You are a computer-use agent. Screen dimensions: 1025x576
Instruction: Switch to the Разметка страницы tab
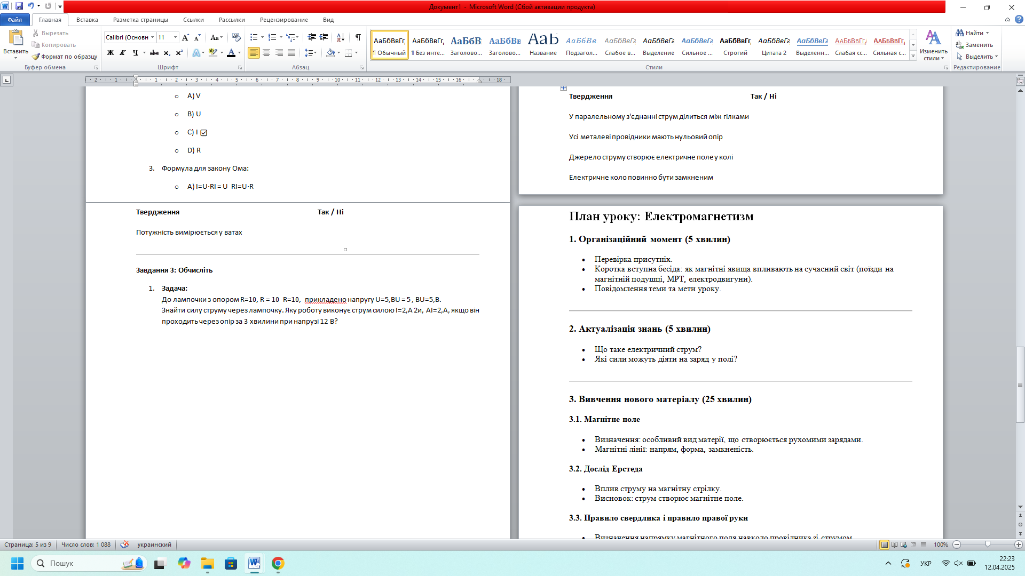tap(140, 20)
